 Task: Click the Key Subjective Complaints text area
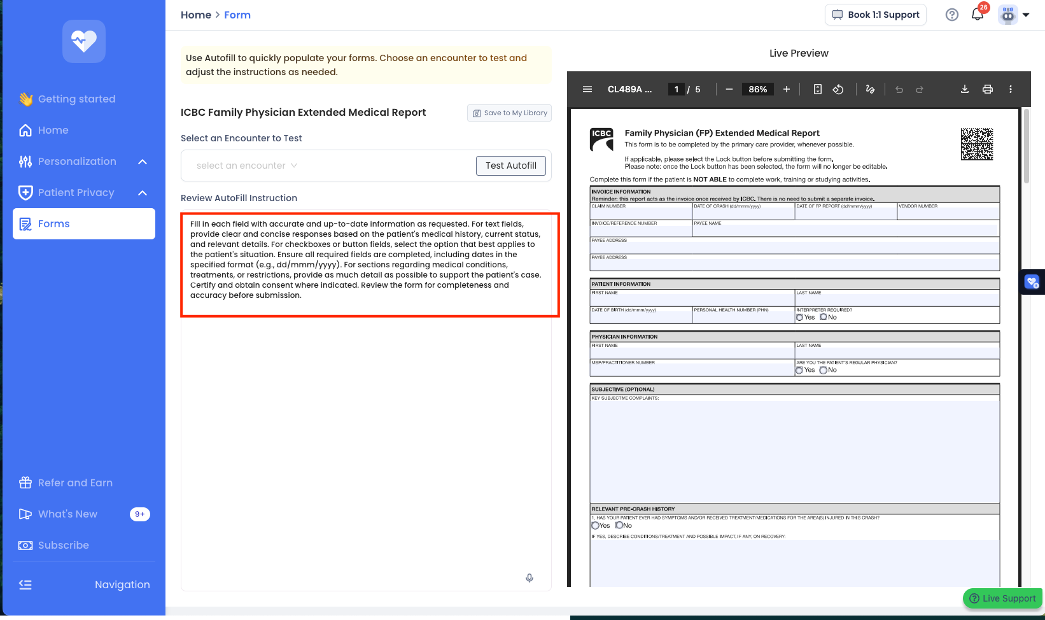tap(795, 451)
